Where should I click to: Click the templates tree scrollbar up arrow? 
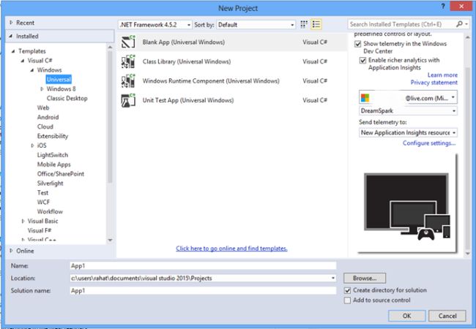click(x=110, y=48)
